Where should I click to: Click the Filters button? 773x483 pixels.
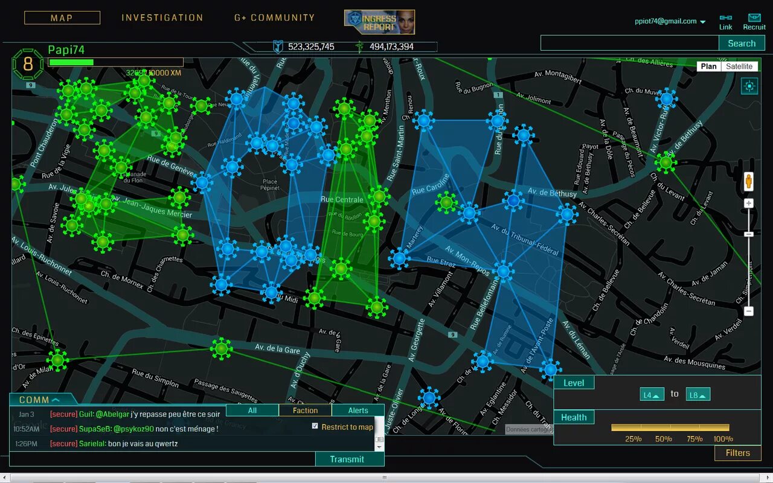pos(738,453)
